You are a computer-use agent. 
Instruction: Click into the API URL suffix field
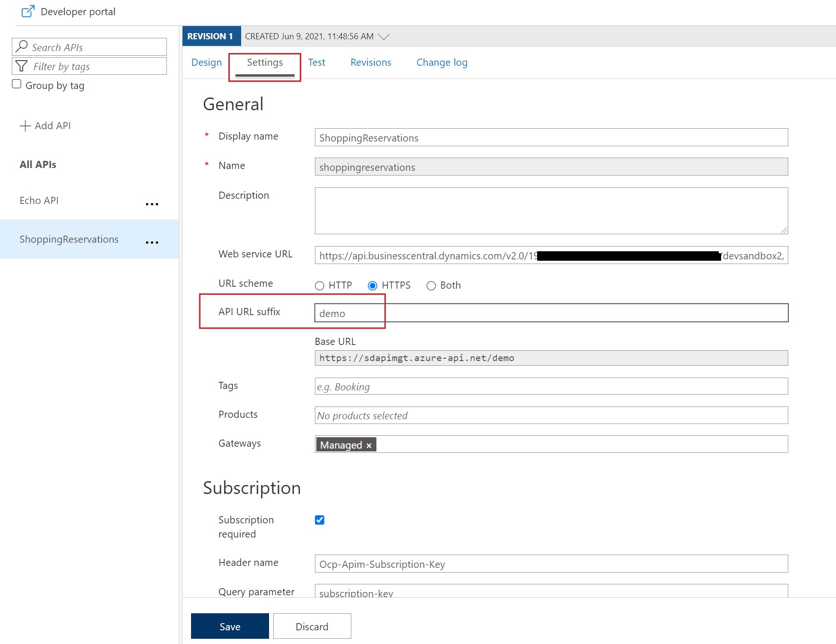click(x=551, y=313)
